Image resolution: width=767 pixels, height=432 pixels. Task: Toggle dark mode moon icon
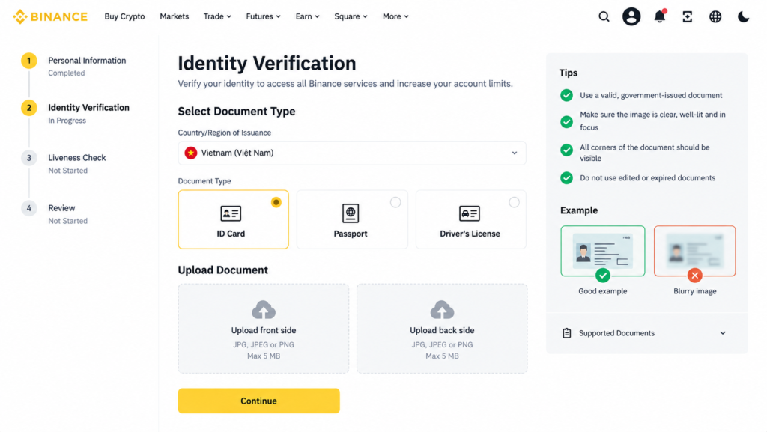[743, 16]
